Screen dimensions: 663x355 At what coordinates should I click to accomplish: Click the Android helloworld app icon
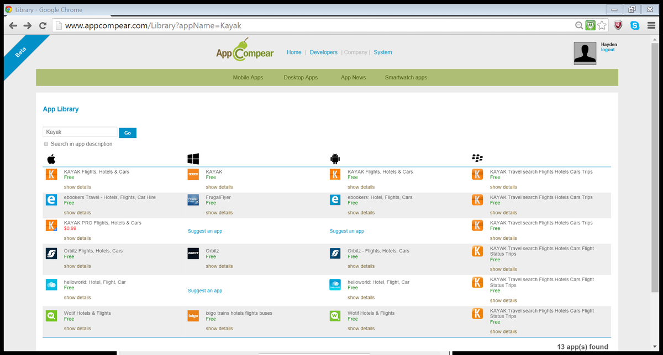point(335,284)
